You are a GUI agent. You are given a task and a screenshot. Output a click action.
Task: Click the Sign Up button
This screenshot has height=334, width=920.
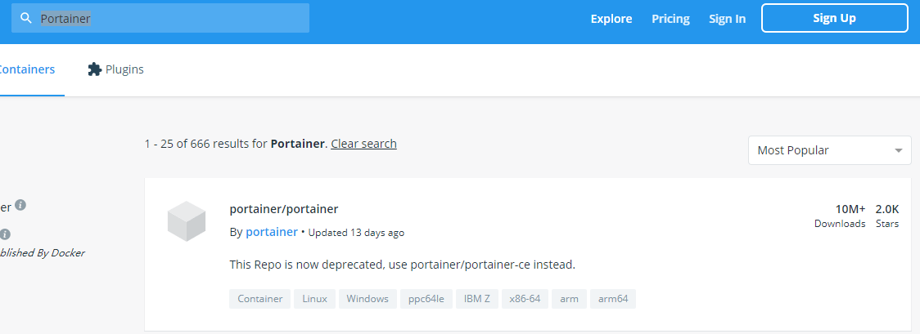[x=834, y=18]
